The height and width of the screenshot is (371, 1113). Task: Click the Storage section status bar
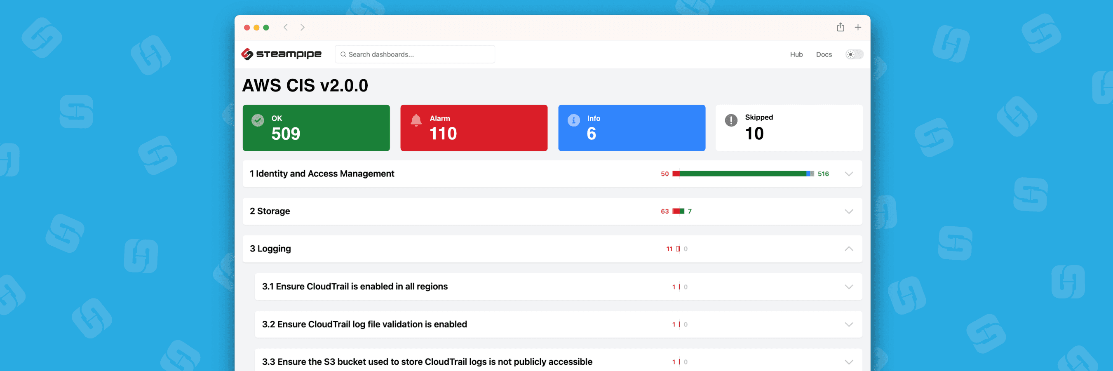pyautogui.click(x=679, y=211)
